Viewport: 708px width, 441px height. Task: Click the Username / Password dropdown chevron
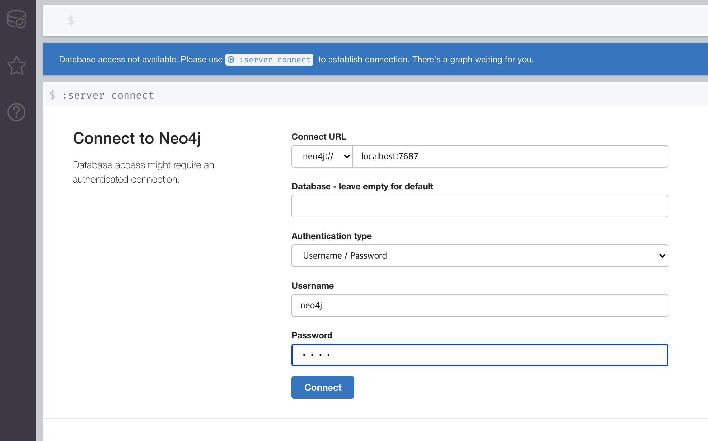pyautogui.click(x=662, y=256)
